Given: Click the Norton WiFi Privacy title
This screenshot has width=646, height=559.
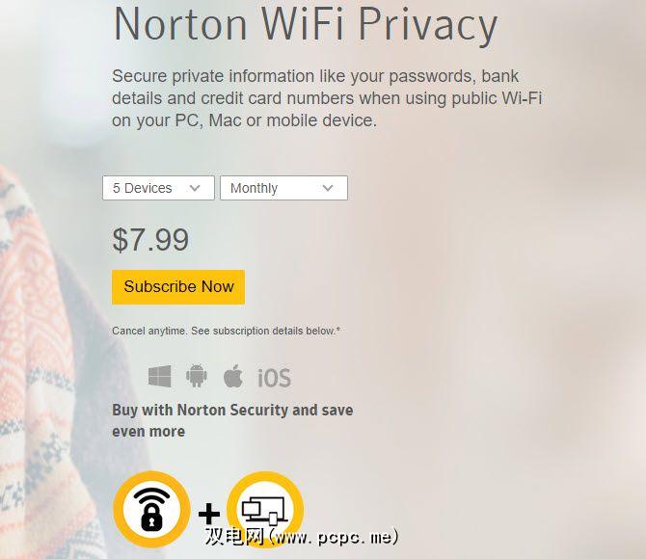Looking at the screenshot, I should tap(306, 24).
